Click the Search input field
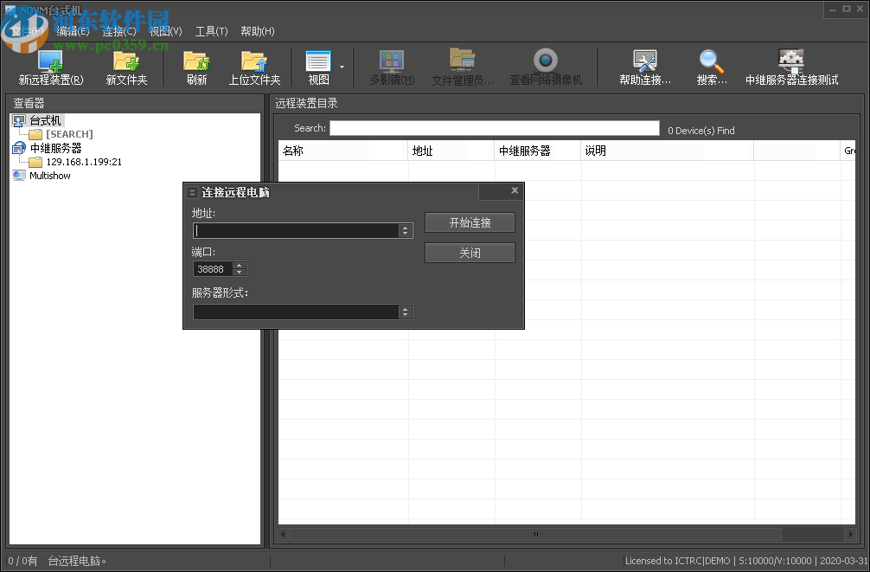 [494, 129]
